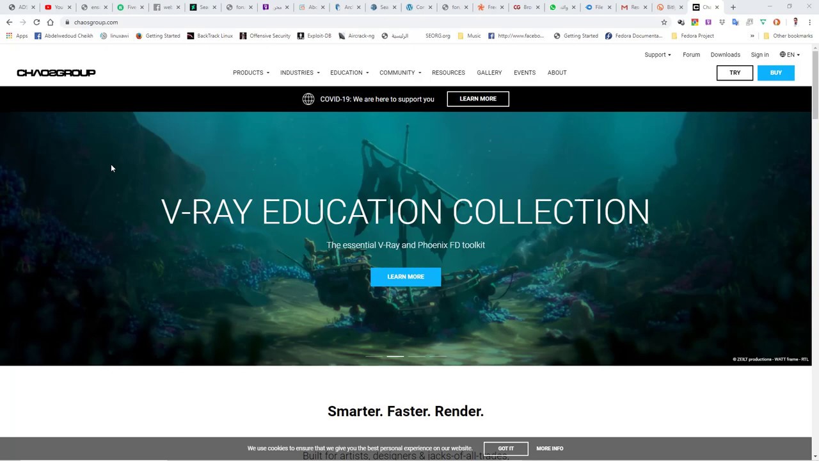Click the Chaos Group logo
Viewport: 819px width, 461px height.
[56, 73]
